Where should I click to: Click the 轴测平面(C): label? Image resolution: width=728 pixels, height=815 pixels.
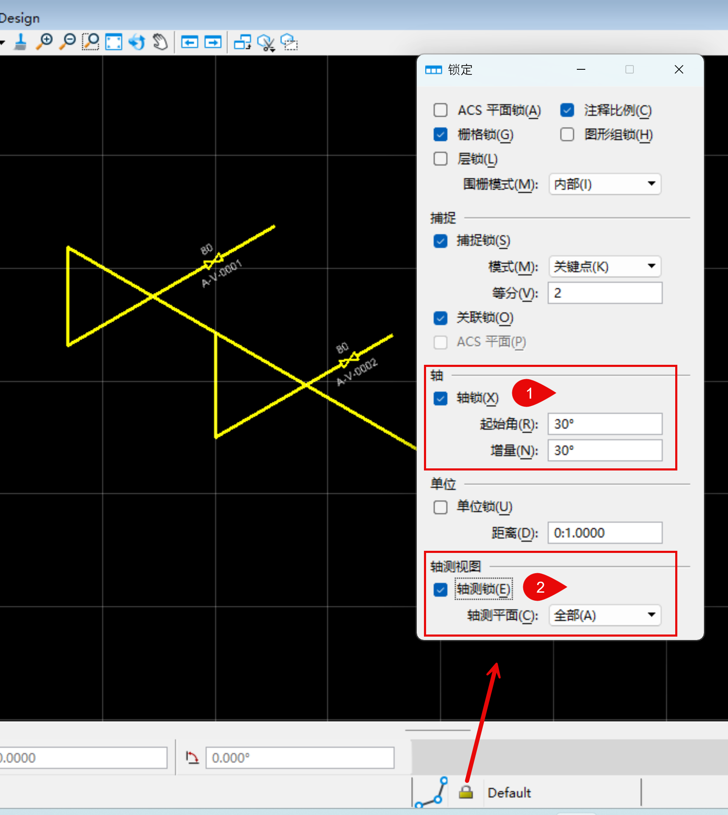(x=503, y=615)
